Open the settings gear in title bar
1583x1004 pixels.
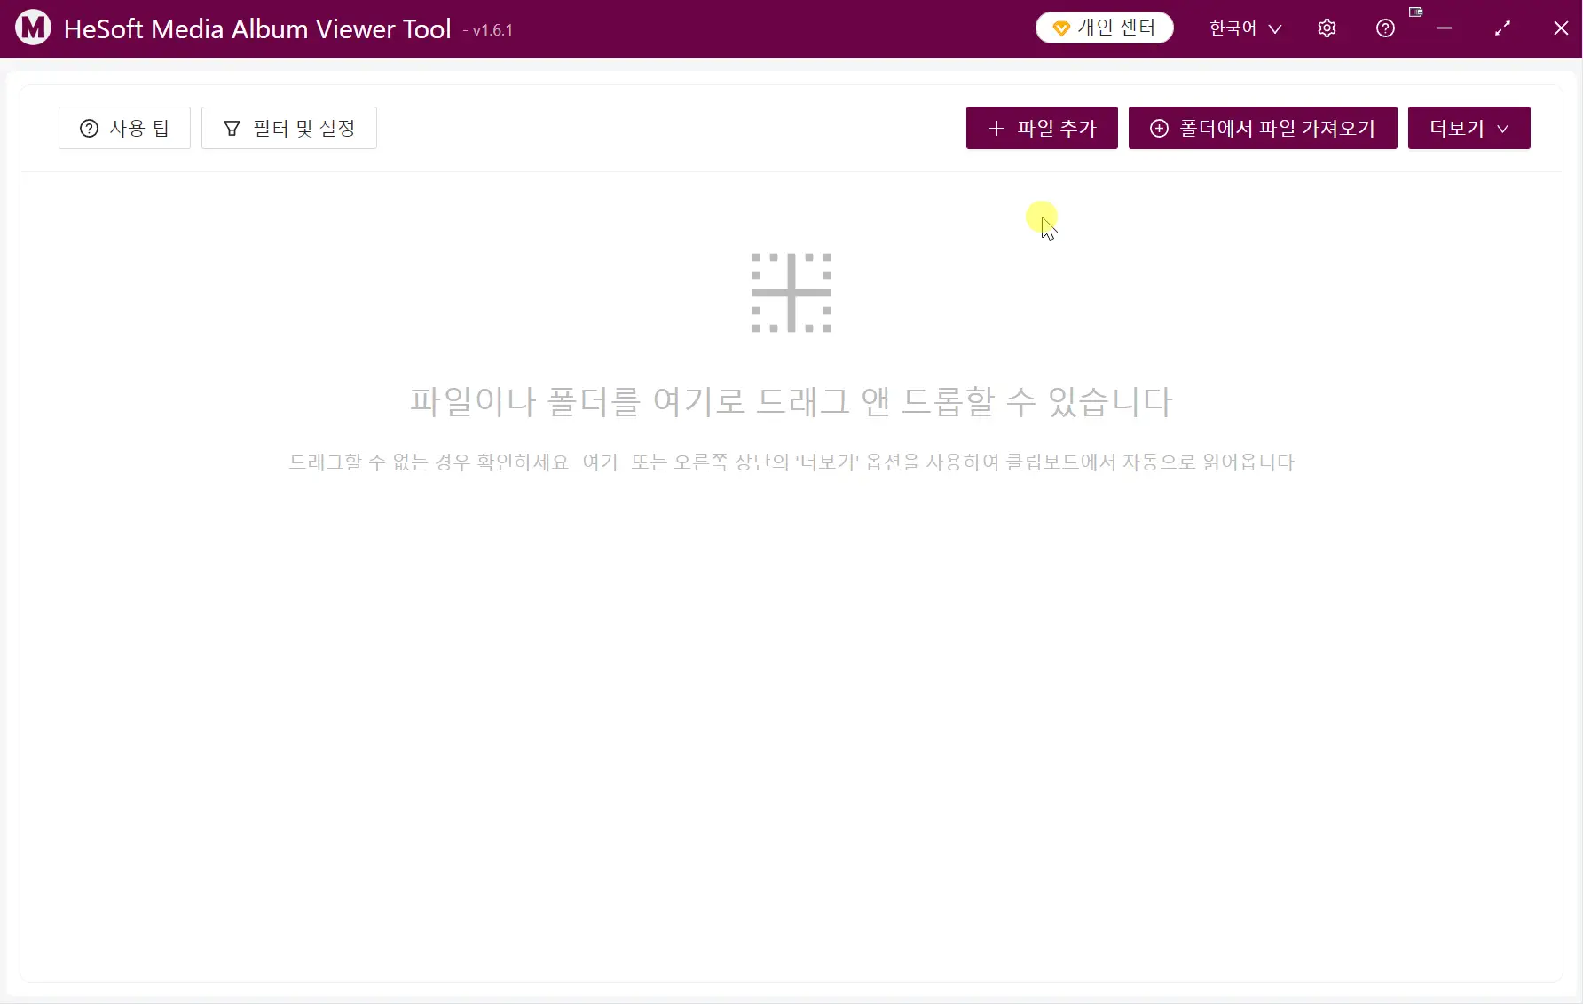pyautogui.click(x=1327, y=28)
